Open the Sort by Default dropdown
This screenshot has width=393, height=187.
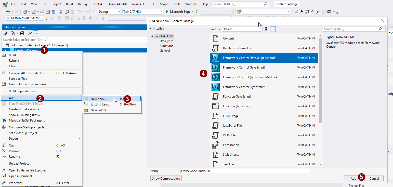point(241,29)
